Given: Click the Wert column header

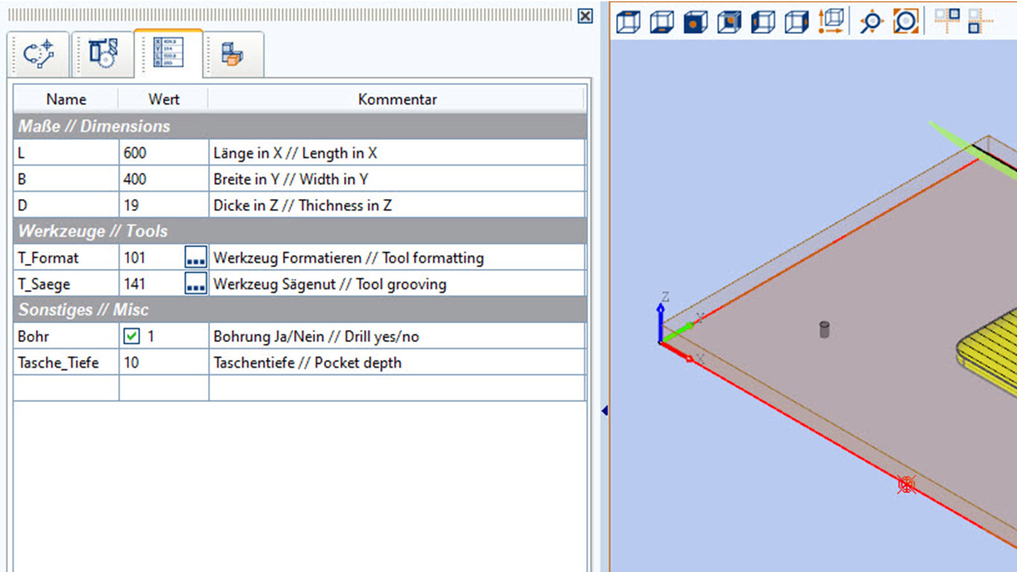Looking at the screenshot, I should point(163,99).
